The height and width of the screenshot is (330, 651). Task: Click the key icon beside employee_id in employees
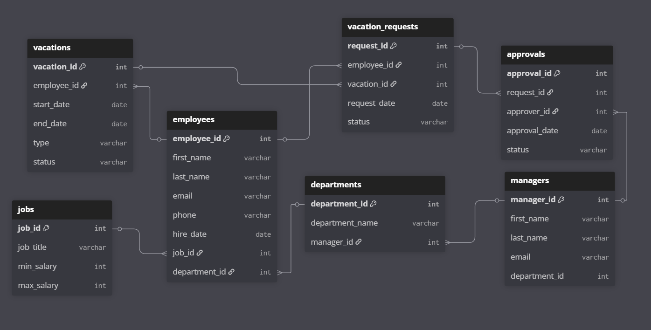(x=227, y=138)
